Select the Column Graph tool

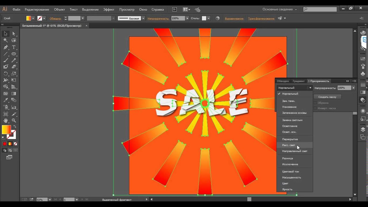14,107
